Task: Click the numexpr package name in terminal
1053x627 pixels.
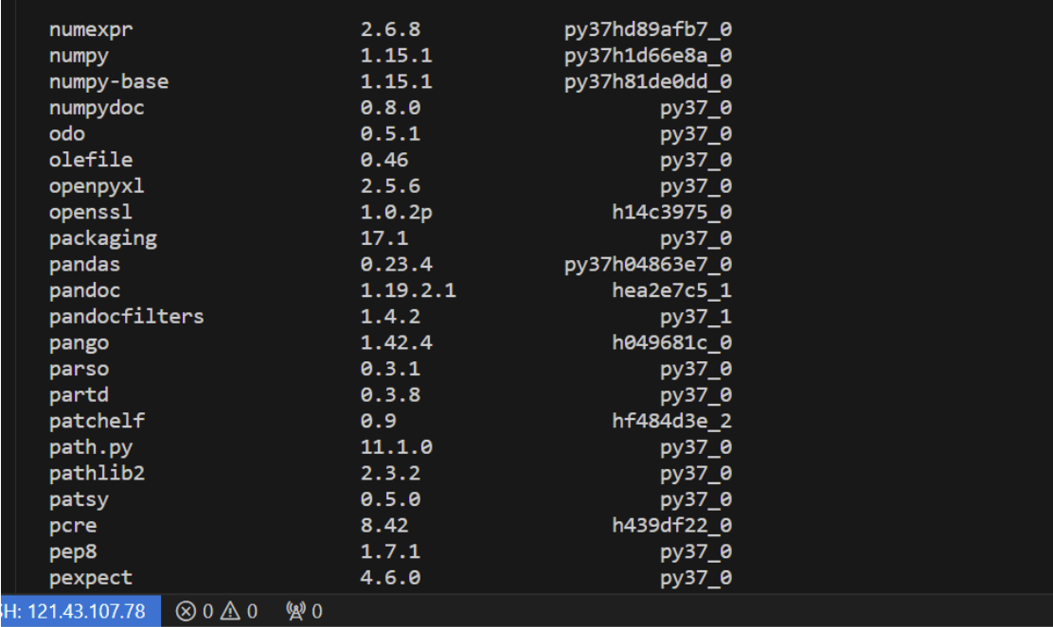Action: point(91,29)
